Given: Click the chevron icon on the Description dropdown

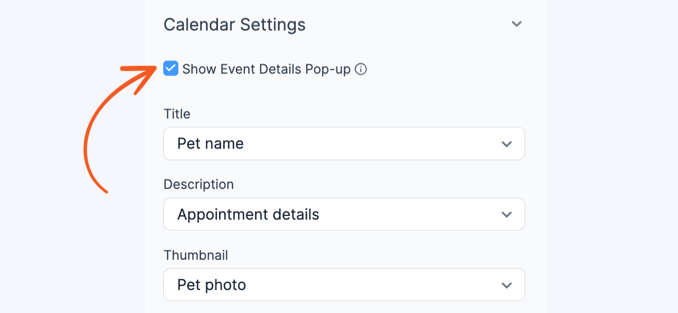Looking at the screenshot, I should coord(506,214).
